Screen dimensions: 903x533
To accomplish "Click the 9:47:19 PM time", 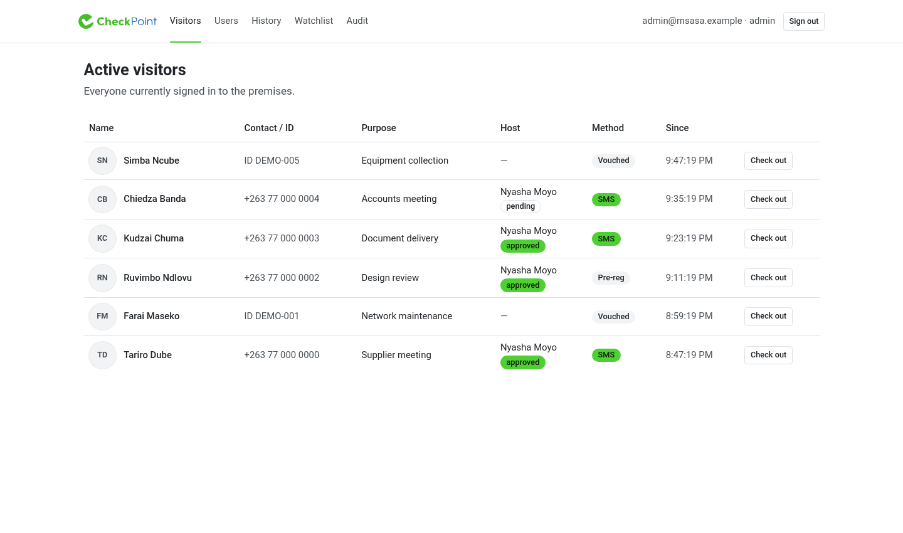I will tap(689, 161).
